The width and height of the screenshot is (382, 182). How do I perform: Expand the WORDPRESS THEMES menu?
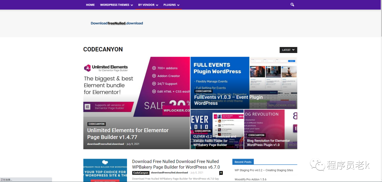click(116, 5)
